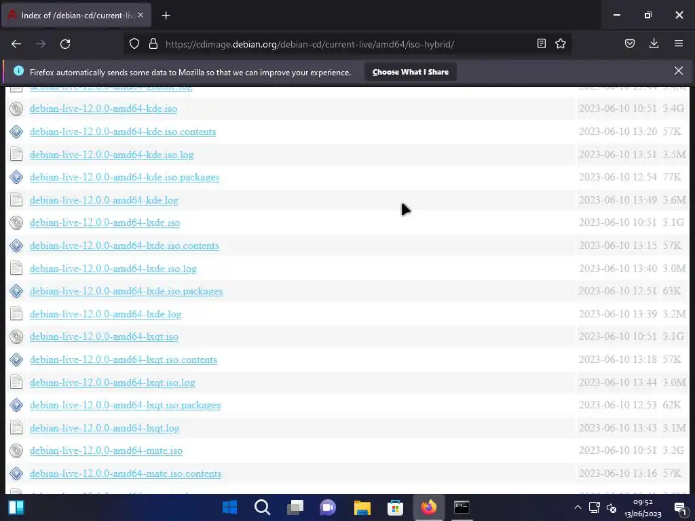695x521 pixels.
Task: Open Windows Start menu on taskbar
Action: tap(229, 507)
